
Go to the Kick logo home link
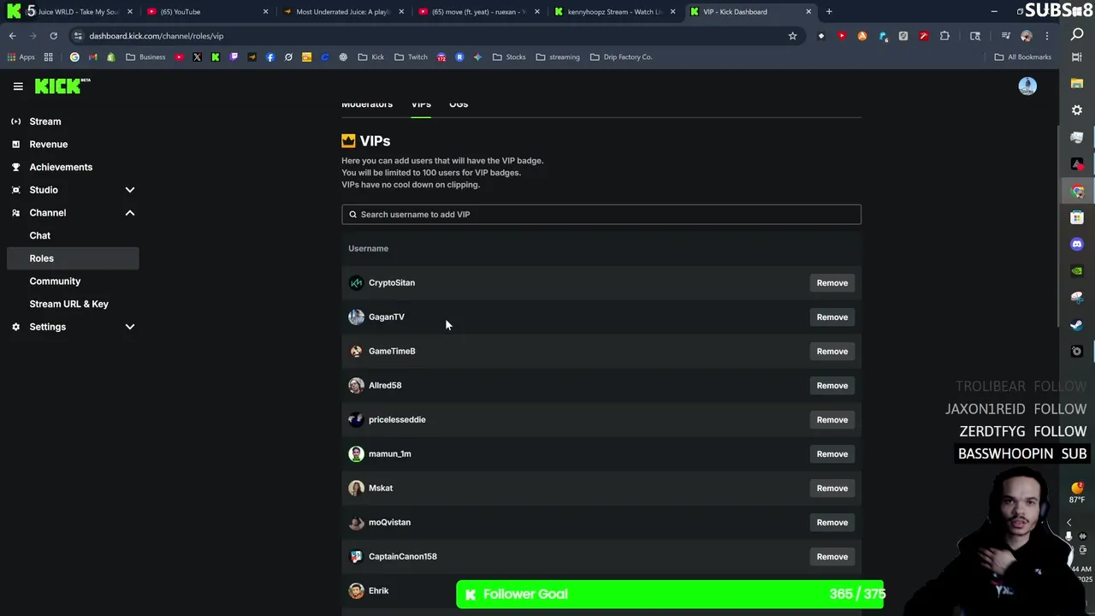pyautogui.click(x=62, y=86)
